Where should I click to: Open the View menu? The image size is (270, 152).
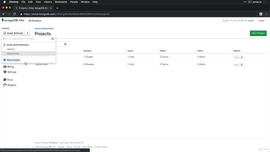[x=38, y=2]
